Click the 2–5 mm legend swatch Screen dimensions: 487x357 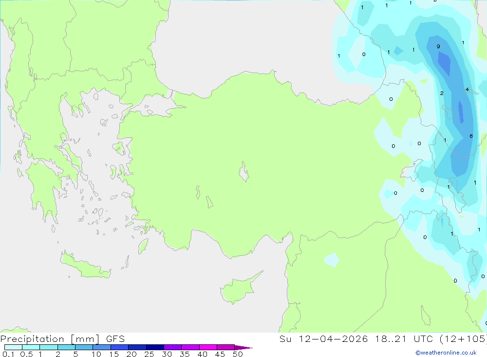pos(66,347)
